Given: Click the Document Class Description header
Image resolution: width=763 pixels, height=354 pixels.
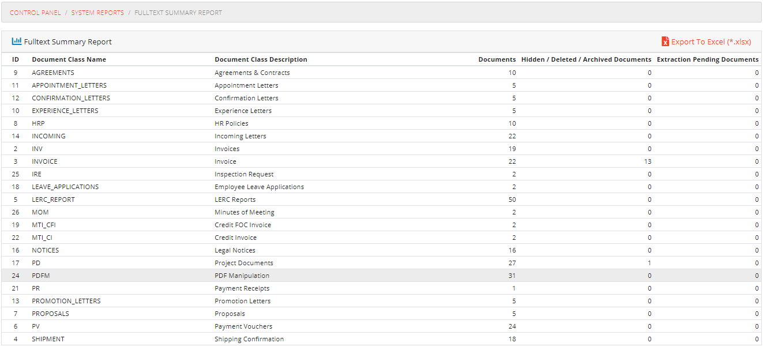Looking at the screenshot, I should click(261, 59).
